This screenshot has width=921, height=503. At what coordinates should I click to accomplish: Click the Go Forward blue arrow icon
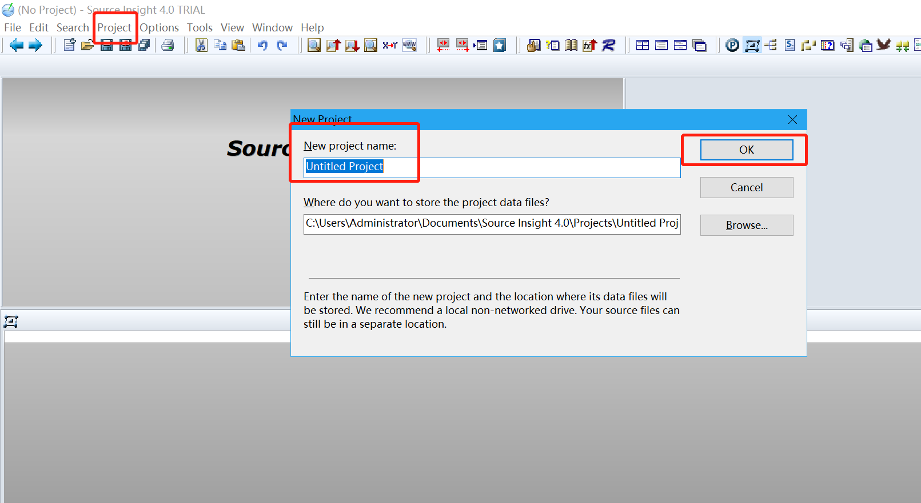(35, 45)
